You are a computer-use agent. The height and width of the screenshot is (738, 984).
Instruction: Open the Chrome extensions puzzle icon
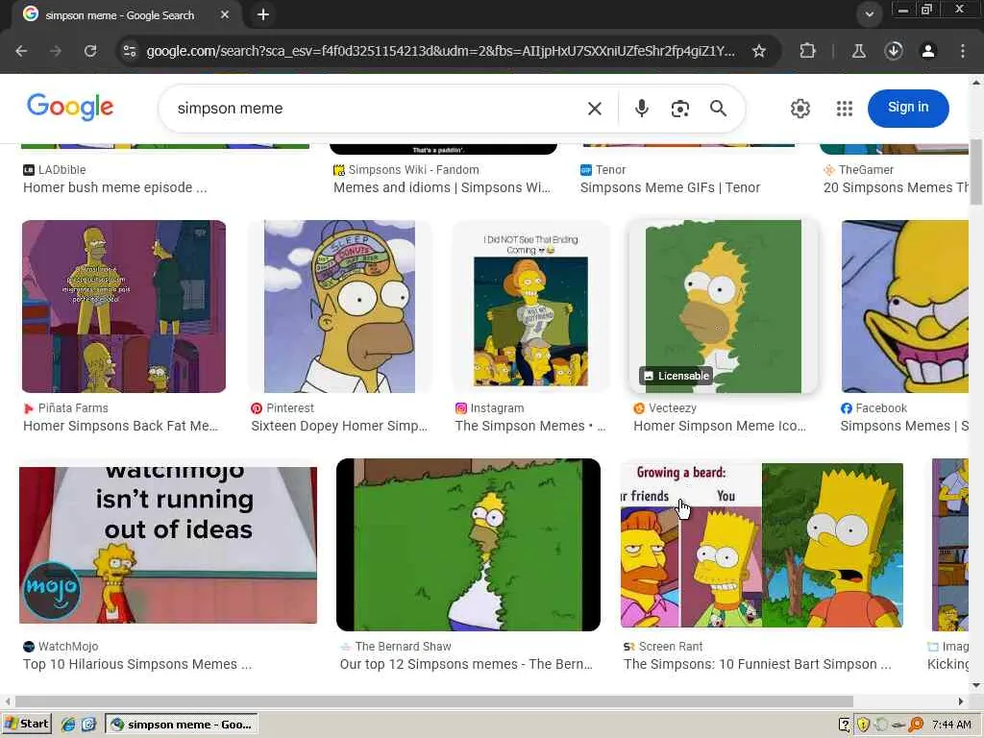coord(807,51)
